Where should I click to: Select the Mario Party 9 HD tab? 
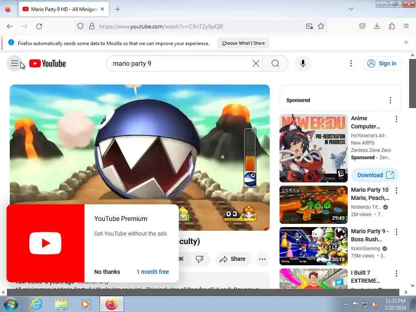64,9
